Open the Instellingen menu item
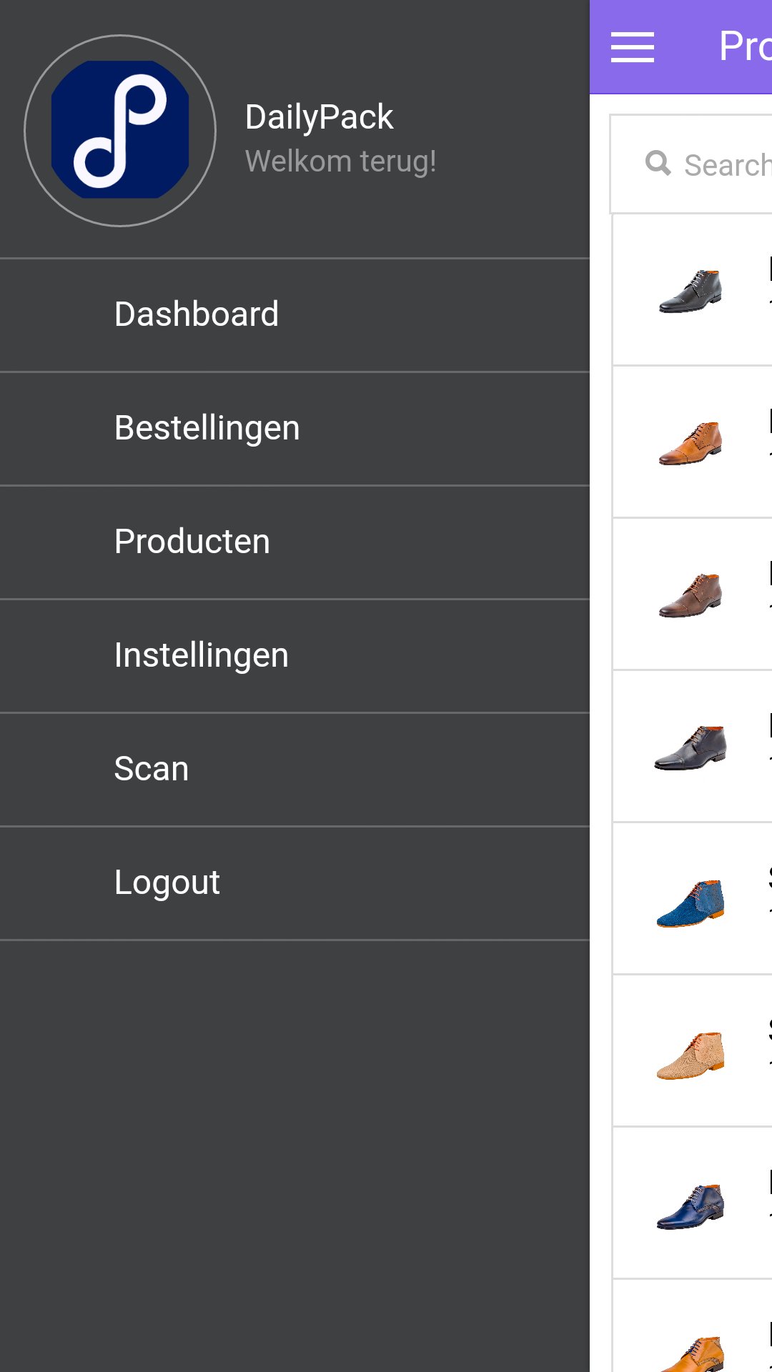The width and height of the screenshot is (772, 1372). coord(201,655)
